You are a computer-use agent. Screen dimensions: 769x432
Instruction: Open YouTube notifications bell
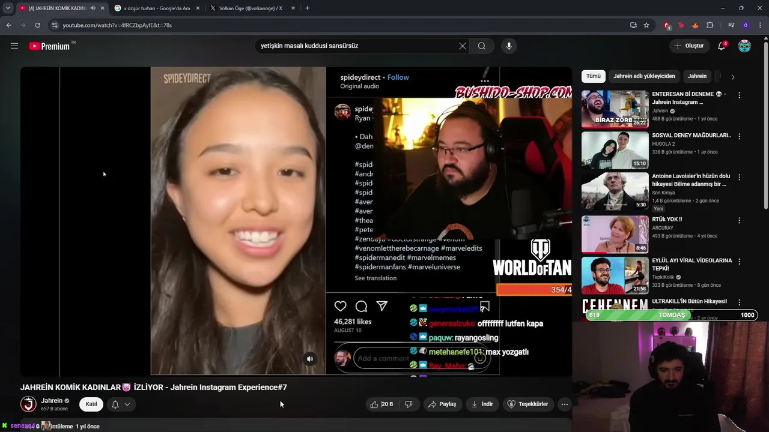click(722, 46)
